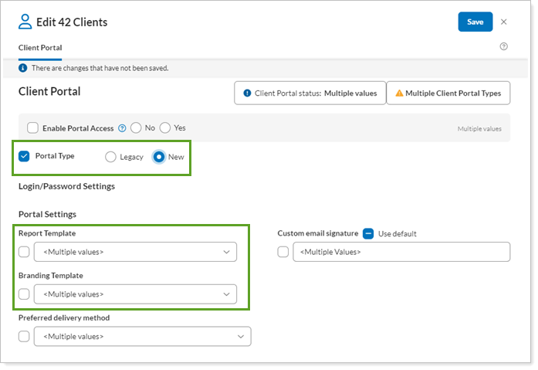Expand the Report Template dropdown
Viewport: 538px width, 370px height.
pos(135,252)
